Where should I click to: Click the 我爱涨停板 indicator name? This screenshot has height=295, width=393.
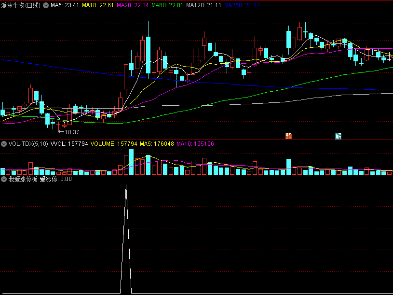[x=23, y=179]
